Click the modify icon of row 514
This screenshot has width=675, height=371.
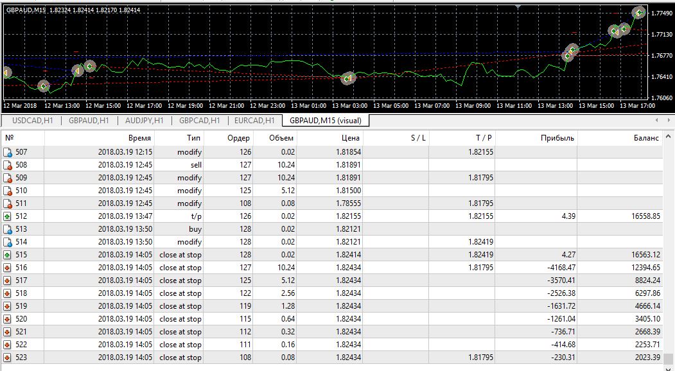pyautogui.click(x=7, y=242)
